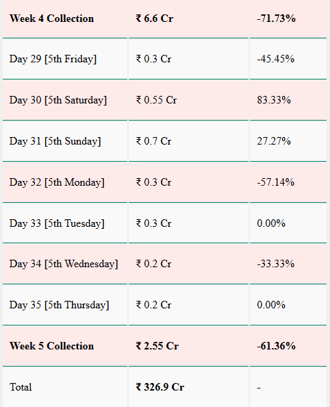Select the ₹ 6.6 Cr week 4 amount
Viewport: 330px width, 407px height.
(x=155, y=18)
